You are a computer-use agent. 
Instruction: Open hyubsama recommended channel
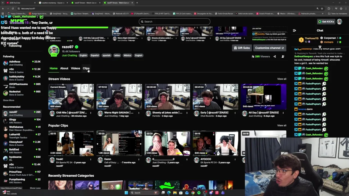click(x=22, y=158)
